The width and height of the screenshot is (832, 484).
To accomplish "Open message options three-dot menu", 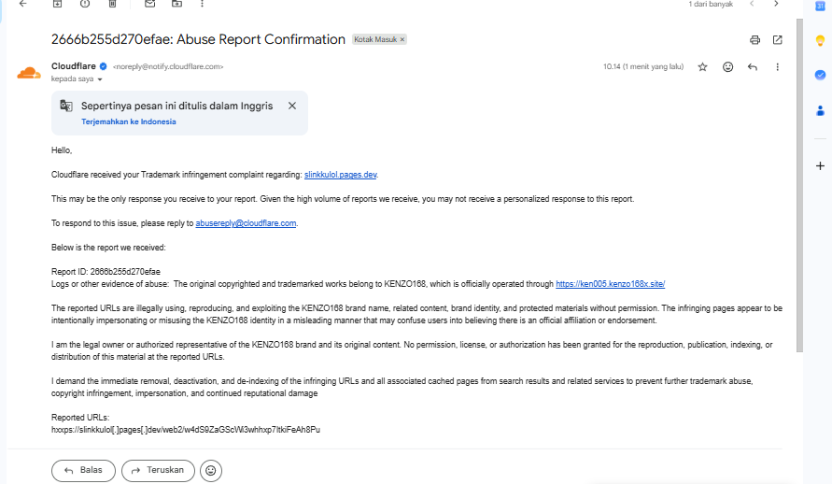I will pos(777,67).
